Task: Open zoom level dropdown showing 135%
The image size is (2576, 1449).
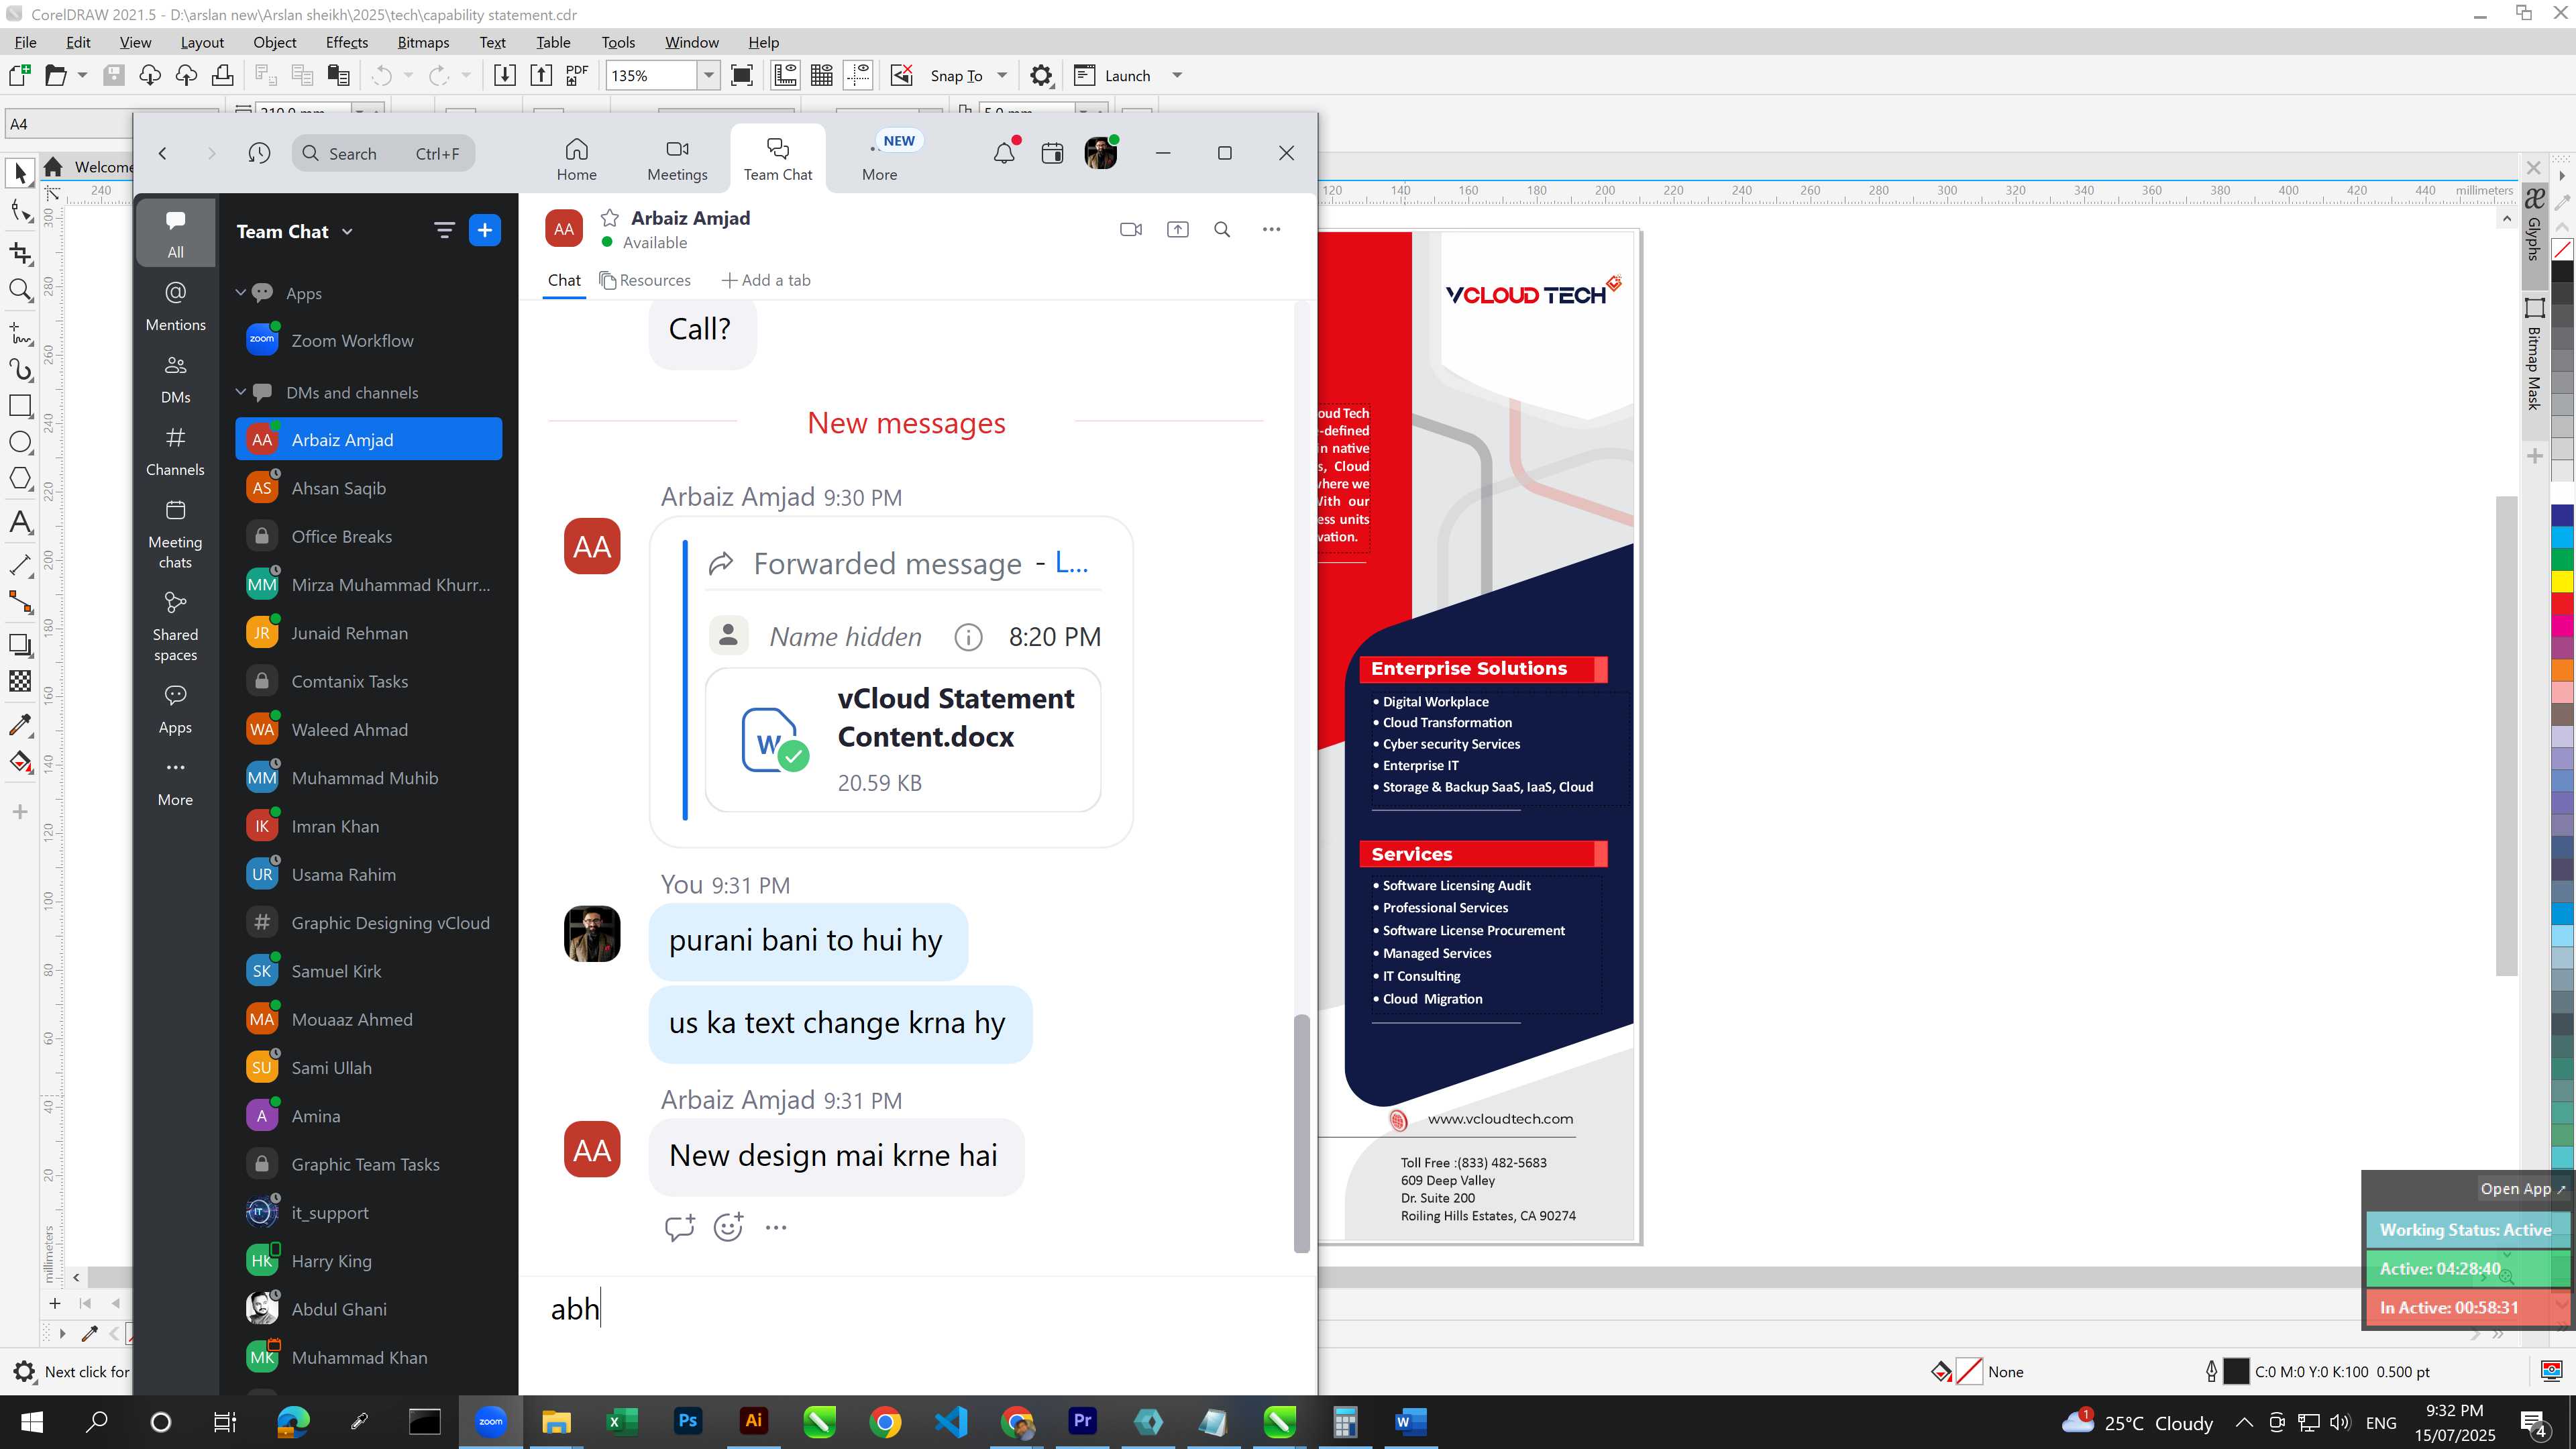Action: coord(708,75)
